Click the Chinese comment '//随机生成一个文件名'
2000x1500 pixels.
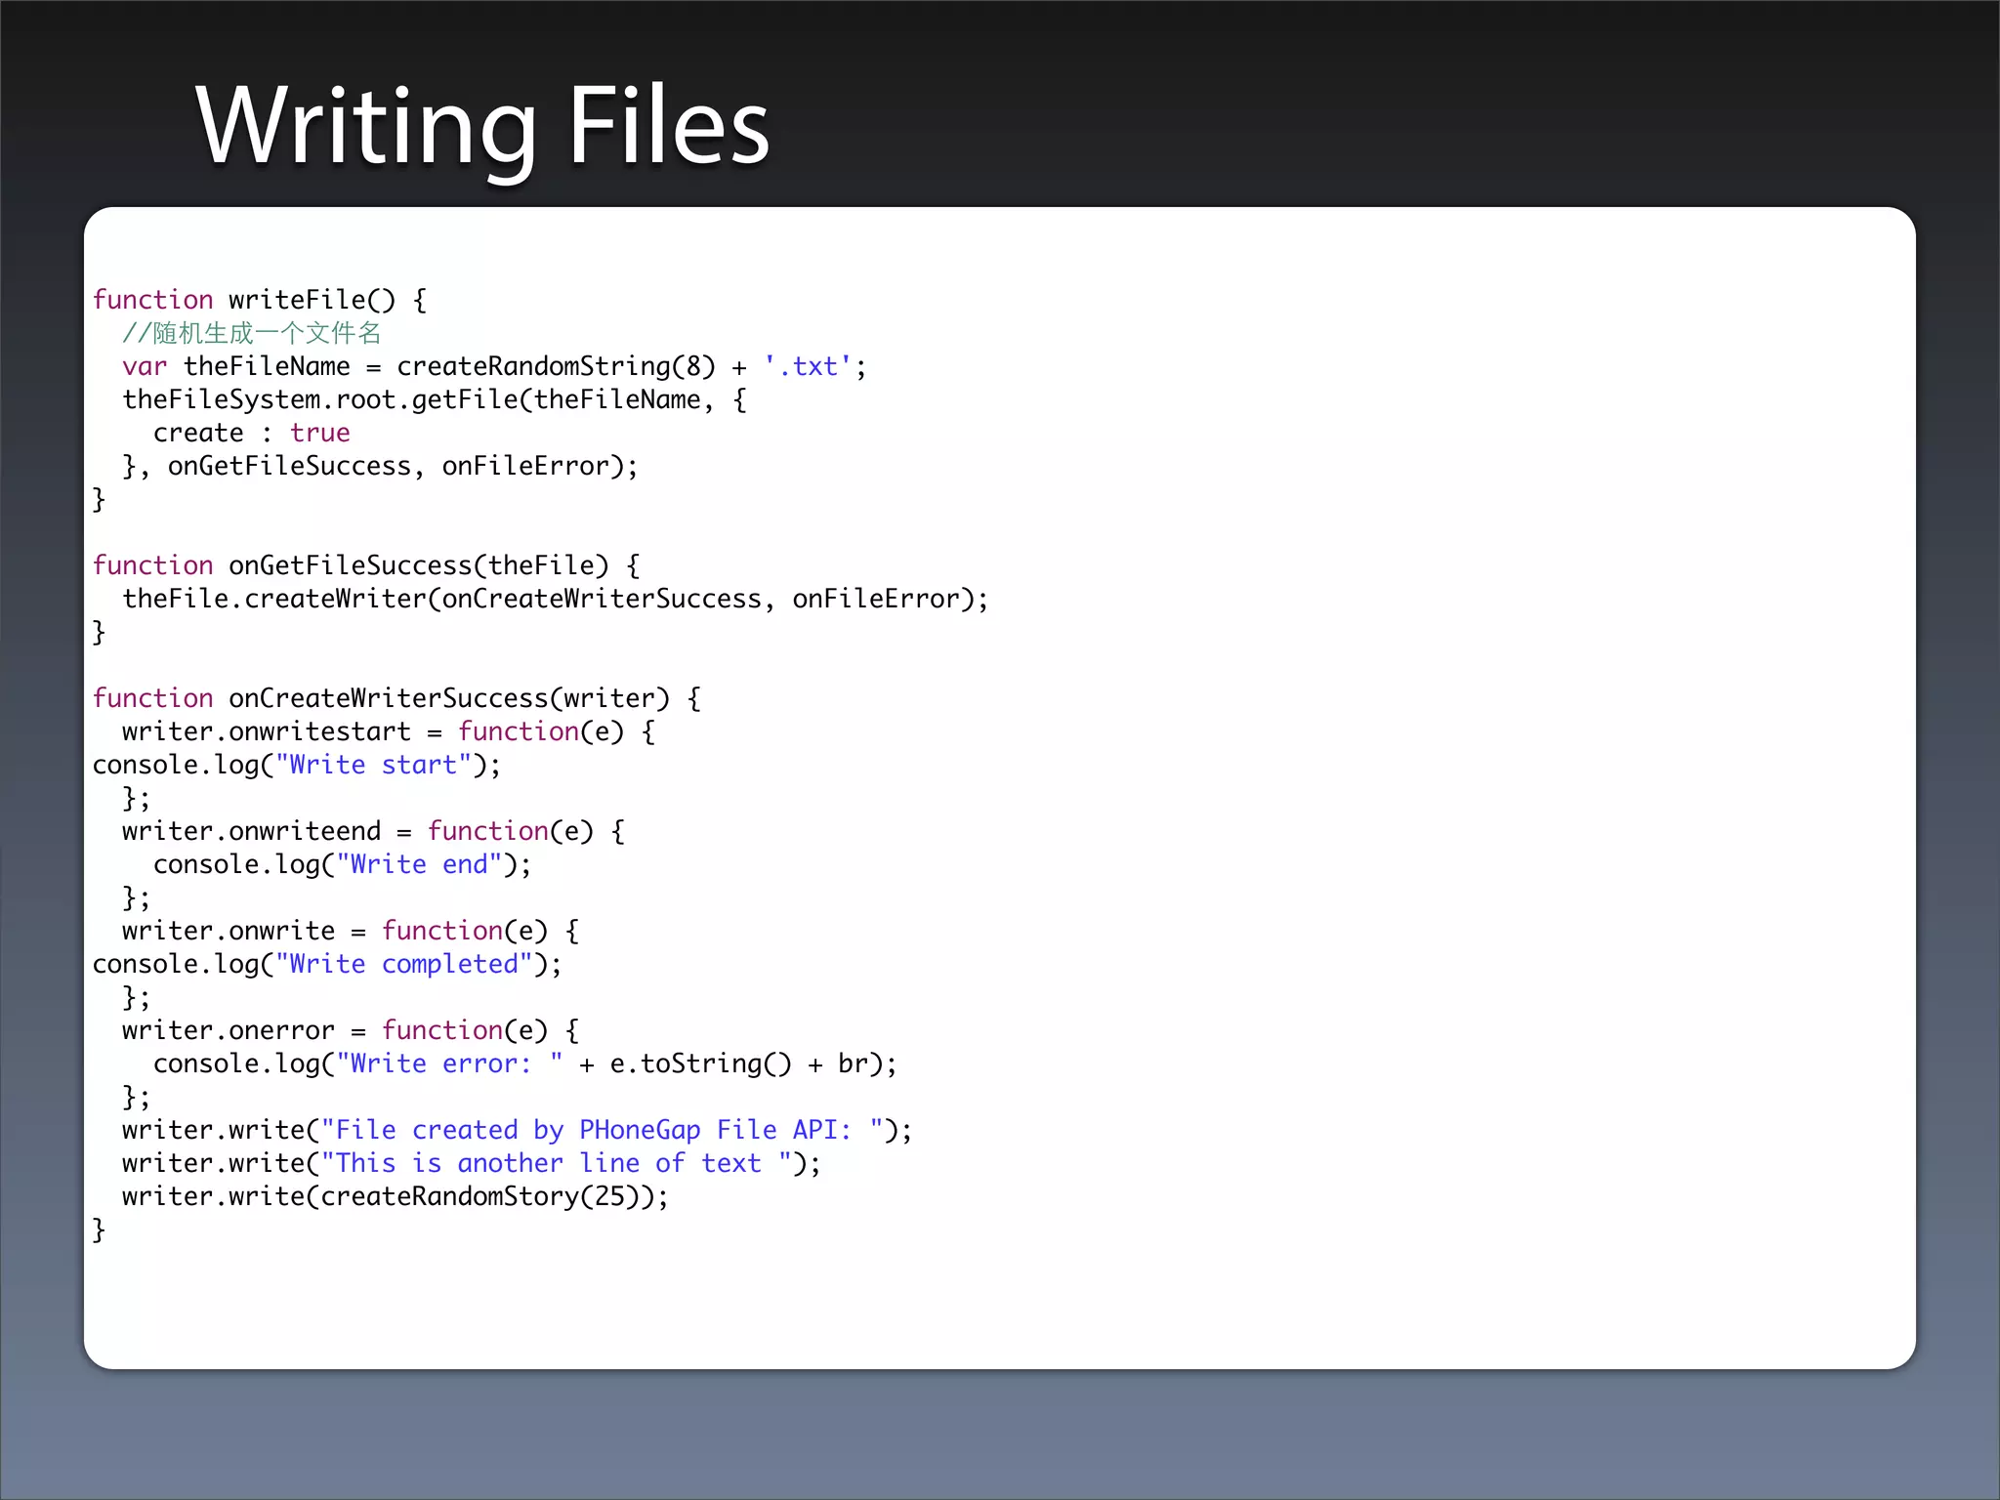coord(251,333)
